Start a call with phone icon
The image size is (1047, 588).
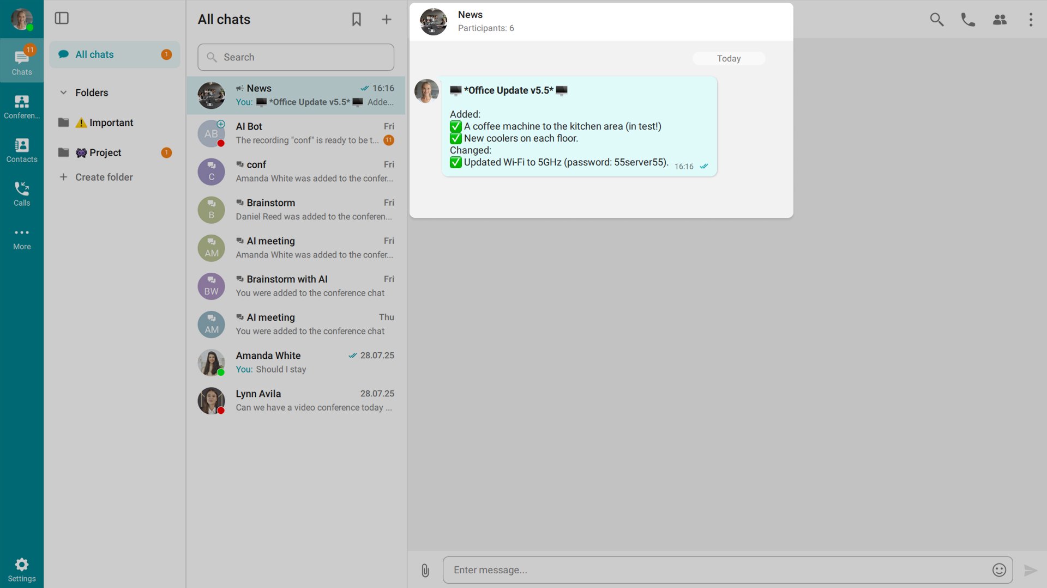(968, 20)
